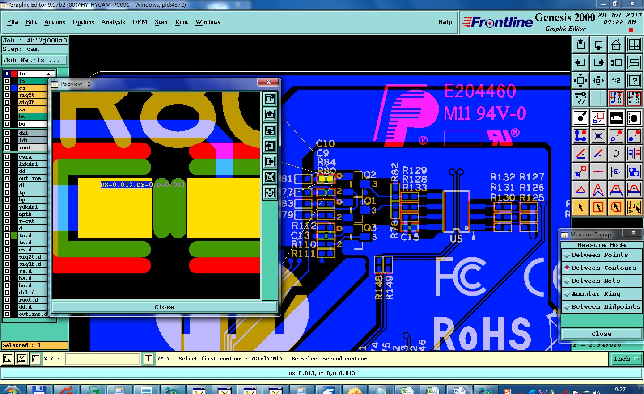
Task: Click the blue color swatch of layer cs
Action: pyautogui.click(x=14, y=88)
